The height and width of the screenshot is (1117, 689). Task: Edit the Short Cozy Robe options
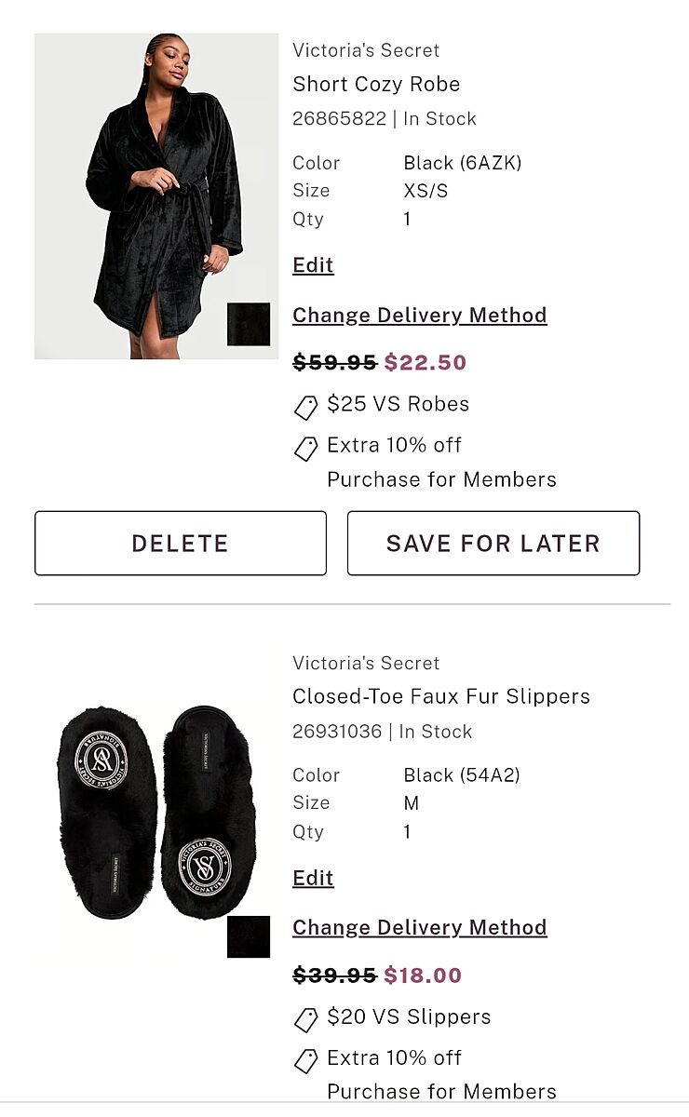click(x=313, y=265)
